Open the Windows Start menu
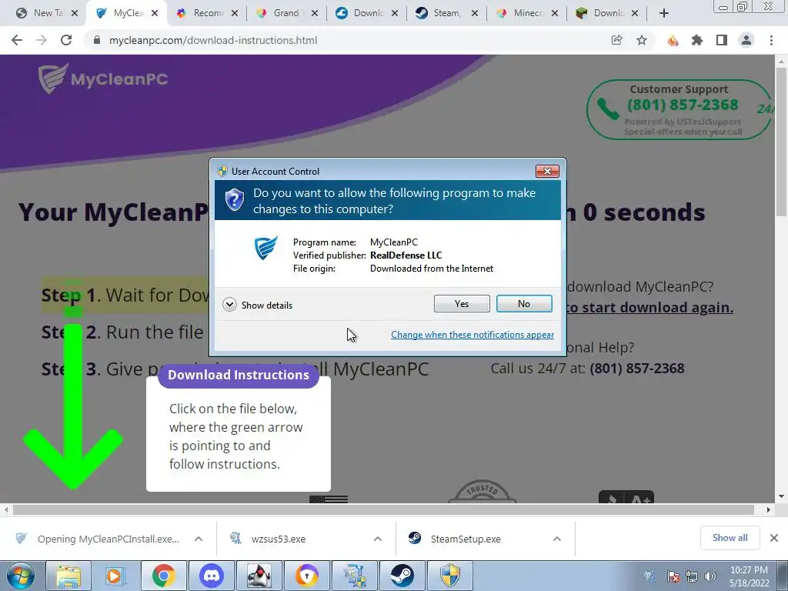 pyautogui.click(x=20, y=576)
